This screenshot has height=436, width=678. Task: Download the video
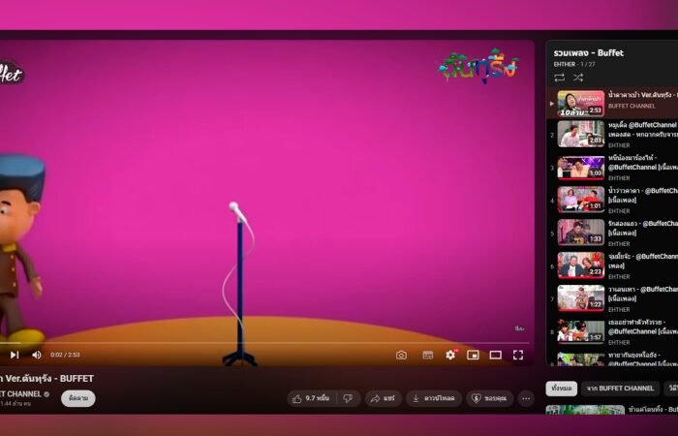point(434,398)
